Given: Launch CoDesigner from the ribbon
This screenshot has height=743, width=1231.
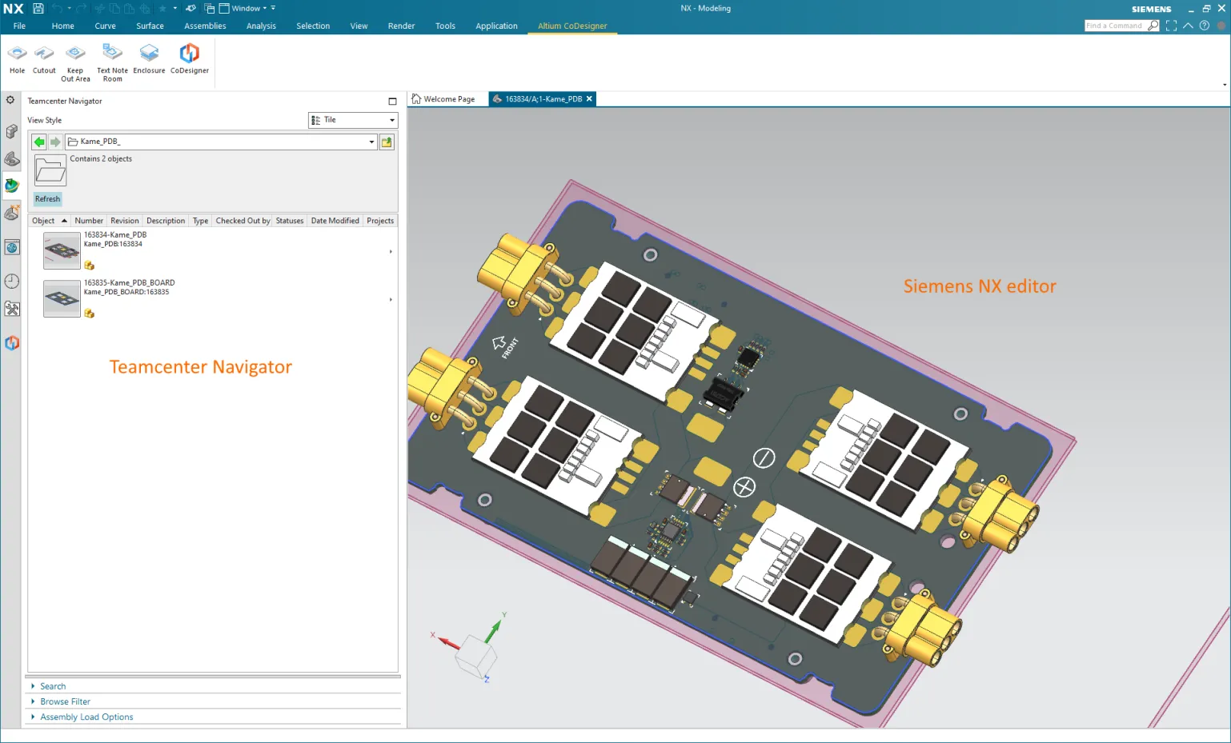Looking at the screenshot, I should click(x=190, y=59).
